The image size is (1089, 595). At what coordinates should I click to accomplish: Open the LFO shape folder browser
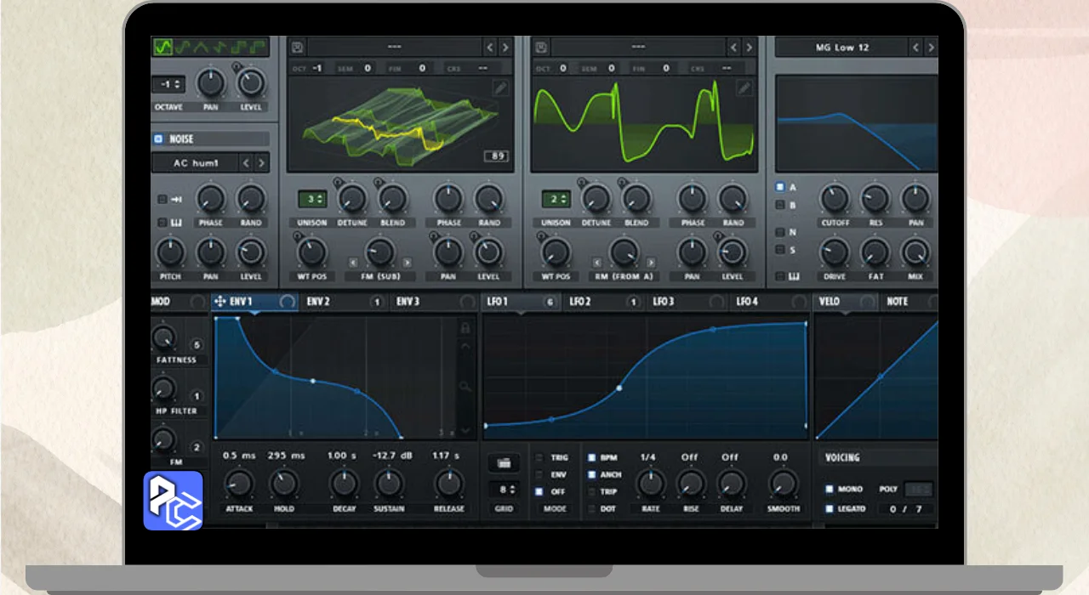point(504,463)
